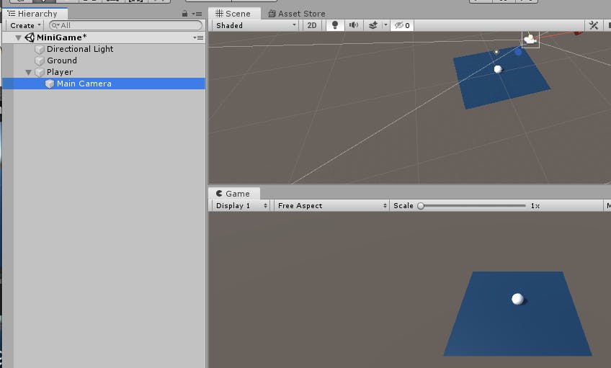The height and width of the screenshot is (368, 611).
Task: Open MiniGame scene context menu icon
Action: coord(198,37)
